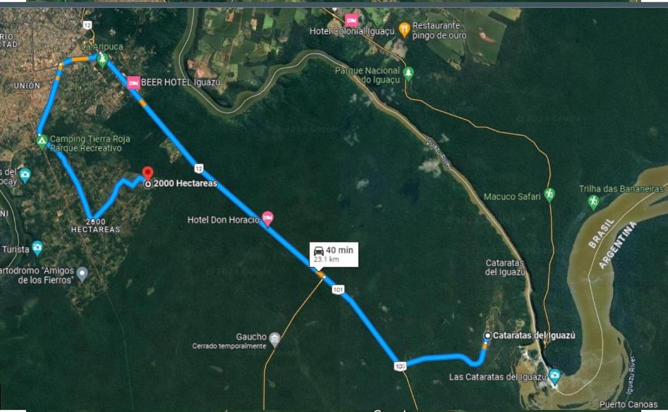
Task: Click the Gaucho museum marker
Action: coord(275,339)
